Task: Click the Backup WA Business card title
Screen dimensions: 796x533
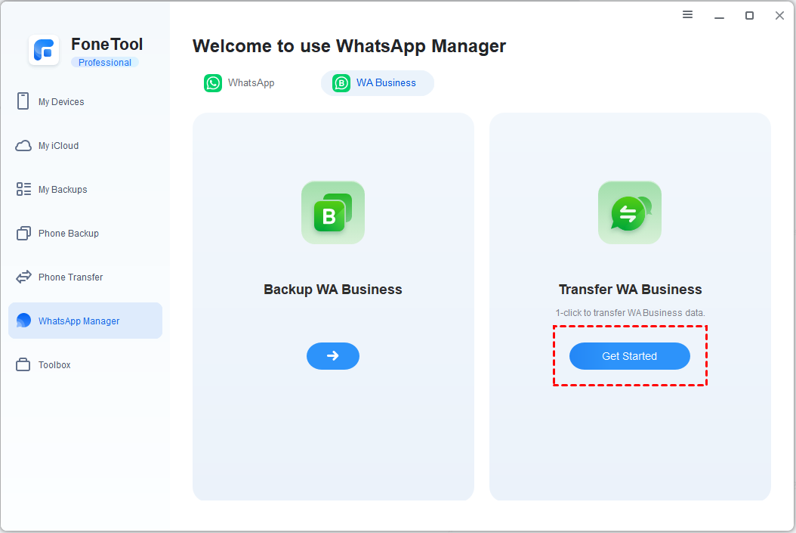Action: click(x=332, y=290)
